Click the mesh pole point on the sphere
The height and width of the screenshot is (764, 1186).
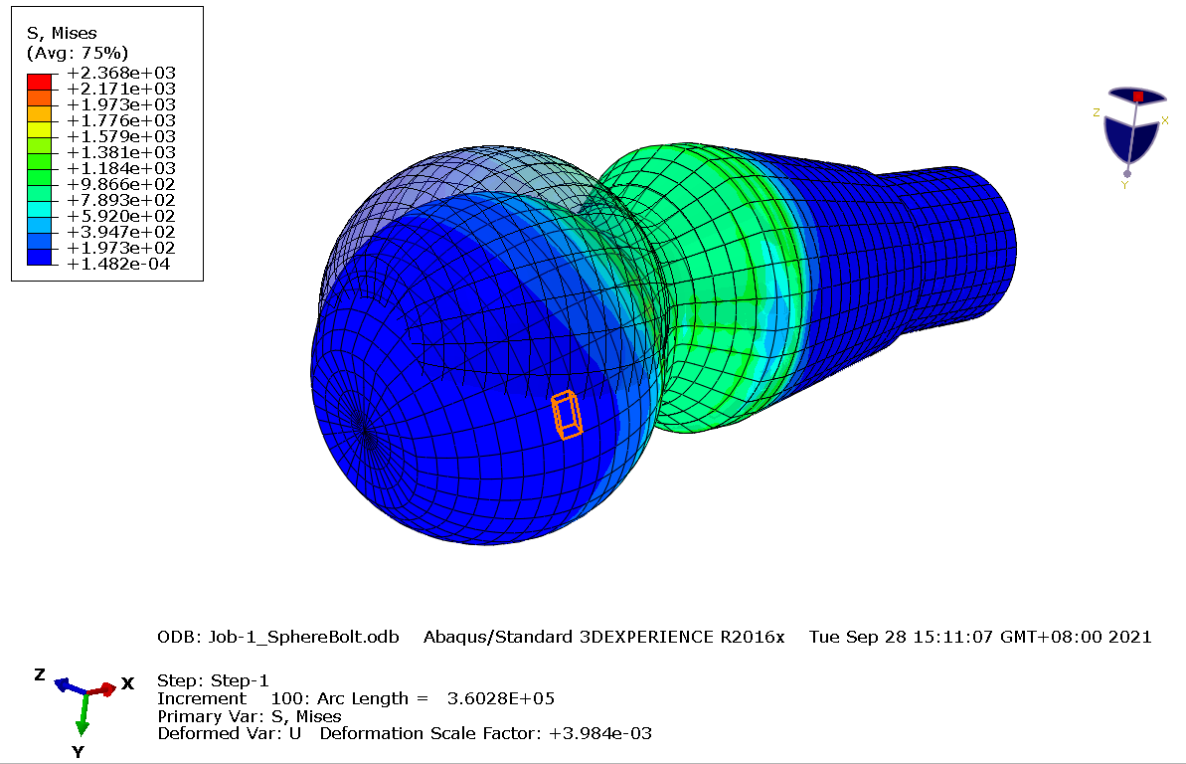click(366, 430)
